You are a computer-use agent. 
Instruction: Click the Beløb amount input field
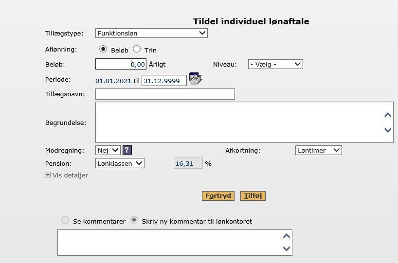point(121,64)
